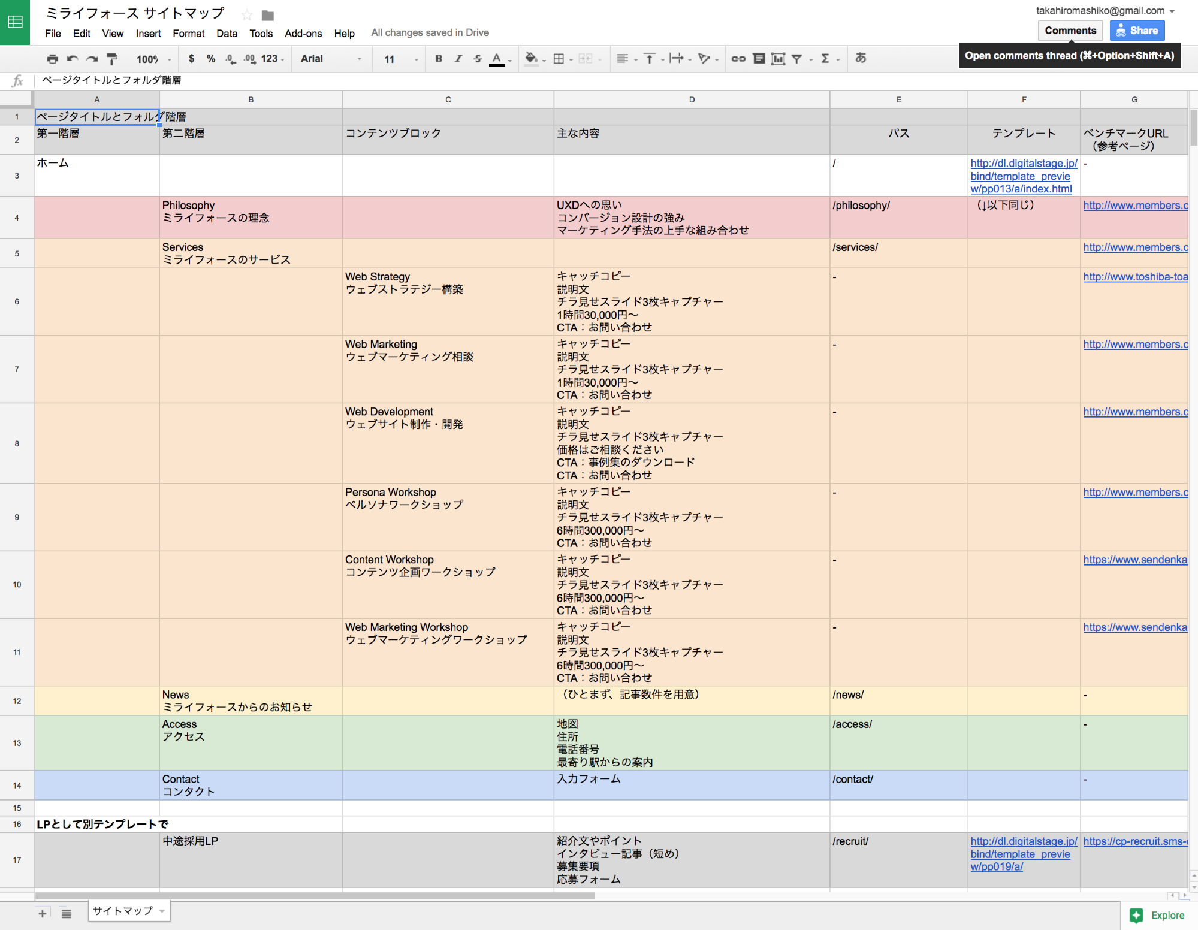This screenshot has width=1198, height=930.
Task: Click the Explore button
Action: coord(1157,915)
